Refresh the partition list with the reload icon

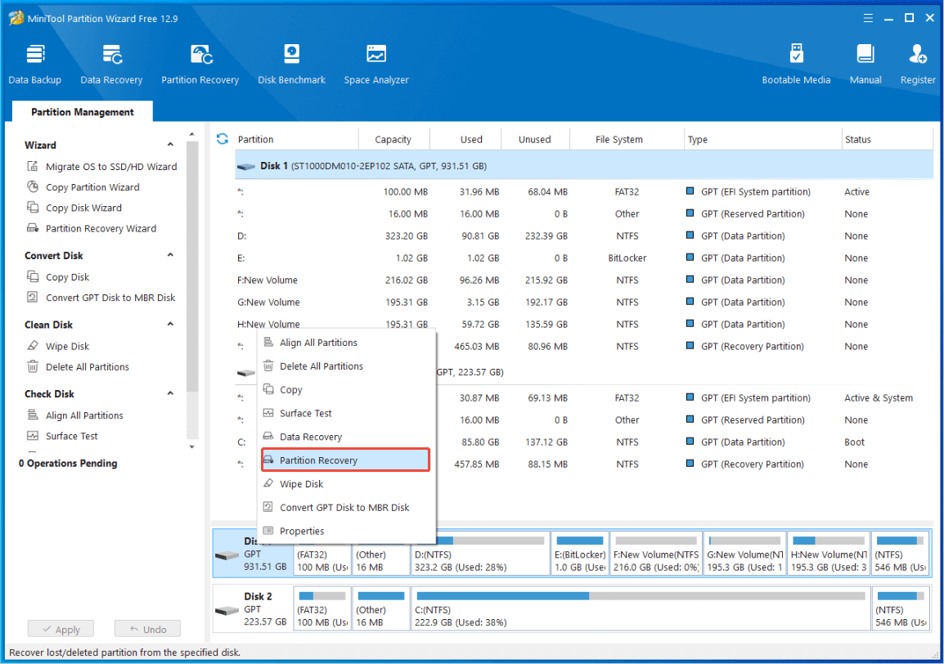click(x=222, y=139)
